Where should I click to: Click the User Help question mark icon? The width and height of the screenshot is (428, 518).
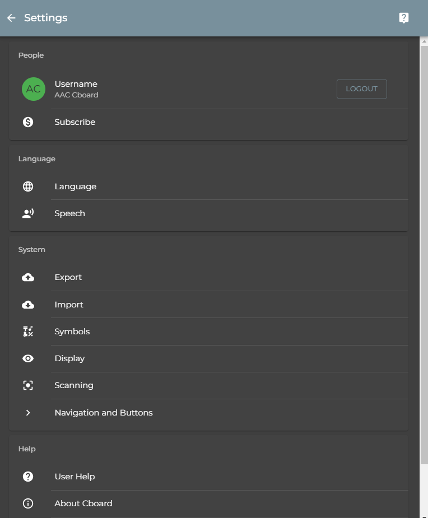[x=28, y=476]
